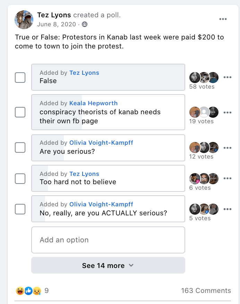Screen dimensions: 240x304
Task: Open Tez Lyons profile picture
Action: (x=24, y=19)
